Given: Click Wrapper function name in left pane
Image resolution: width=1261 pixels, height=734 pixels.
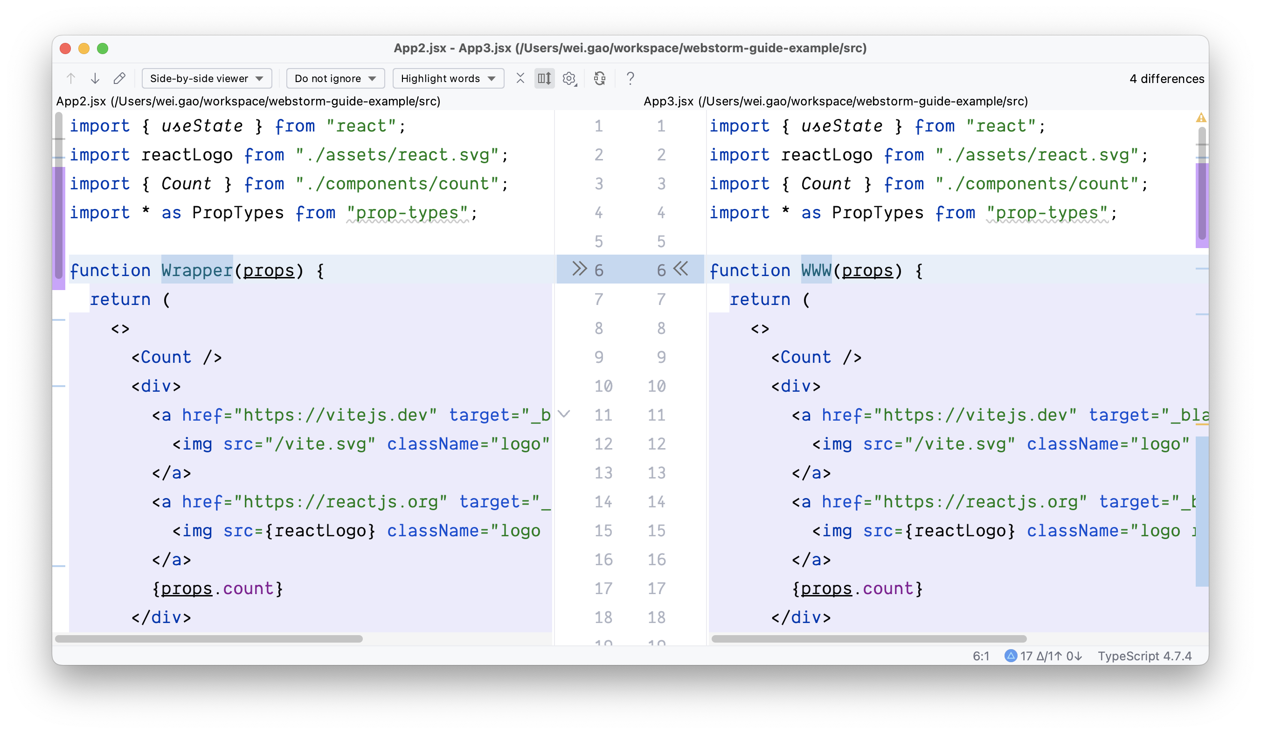Looking at the screenshot, I should [197, 270].
